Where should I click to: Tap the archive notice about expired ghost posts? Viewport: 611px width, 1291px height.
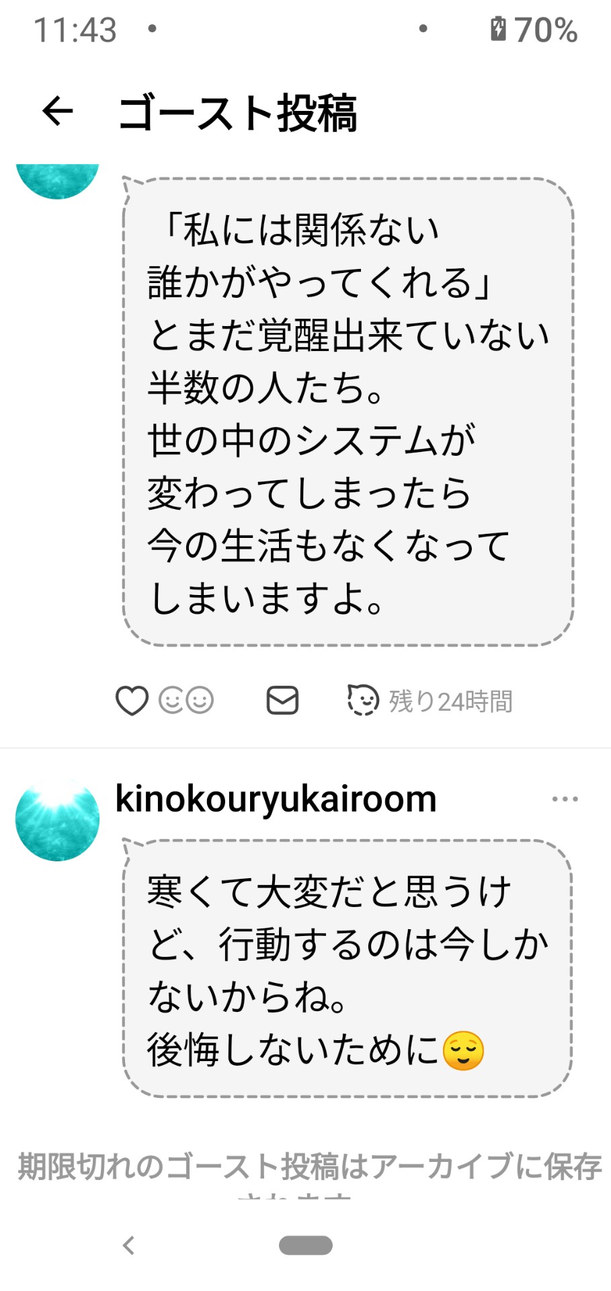(309, 1172)
